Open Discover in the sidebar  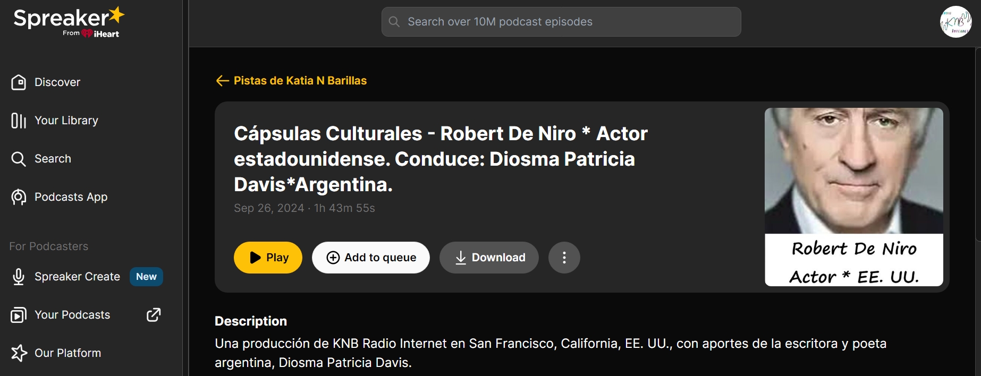click(x=57, y=82)
